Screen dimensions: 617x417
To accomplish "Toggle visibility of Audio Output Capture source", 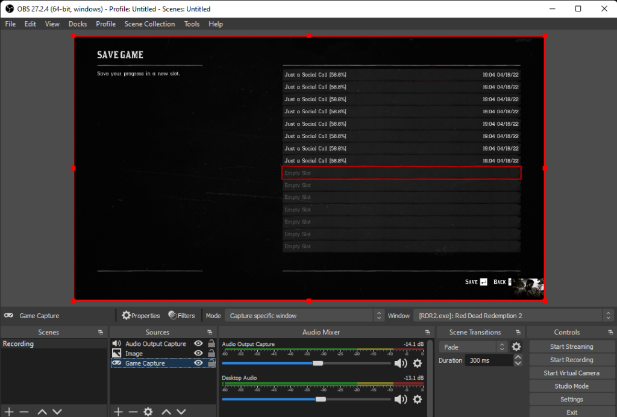I will click(x=198, y=343).
